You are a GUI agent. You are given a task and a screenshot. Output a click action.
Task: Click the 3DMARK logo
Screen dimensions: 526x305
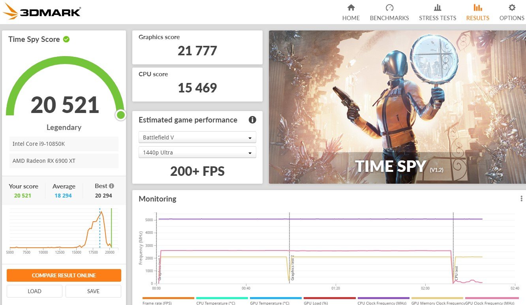click(42, 11)
